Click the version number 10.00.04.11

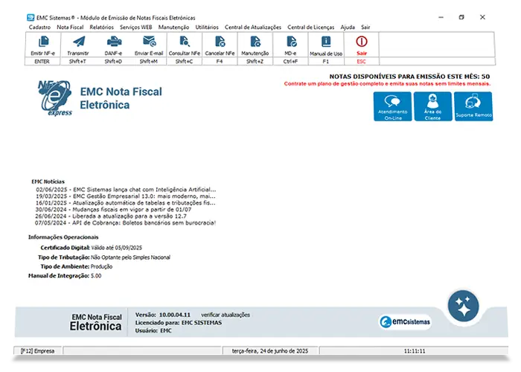175,315
